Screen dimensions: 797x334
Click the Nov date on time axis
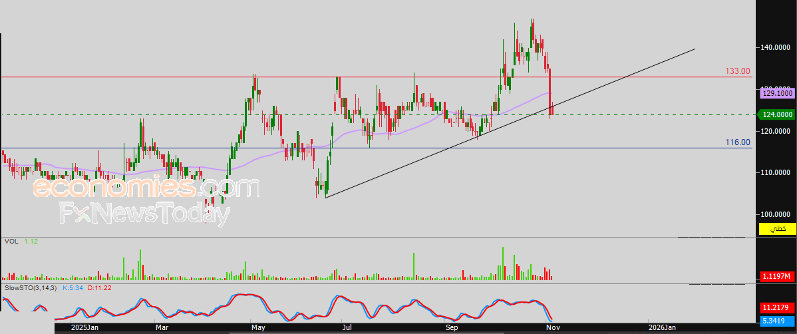coord(553,328)
